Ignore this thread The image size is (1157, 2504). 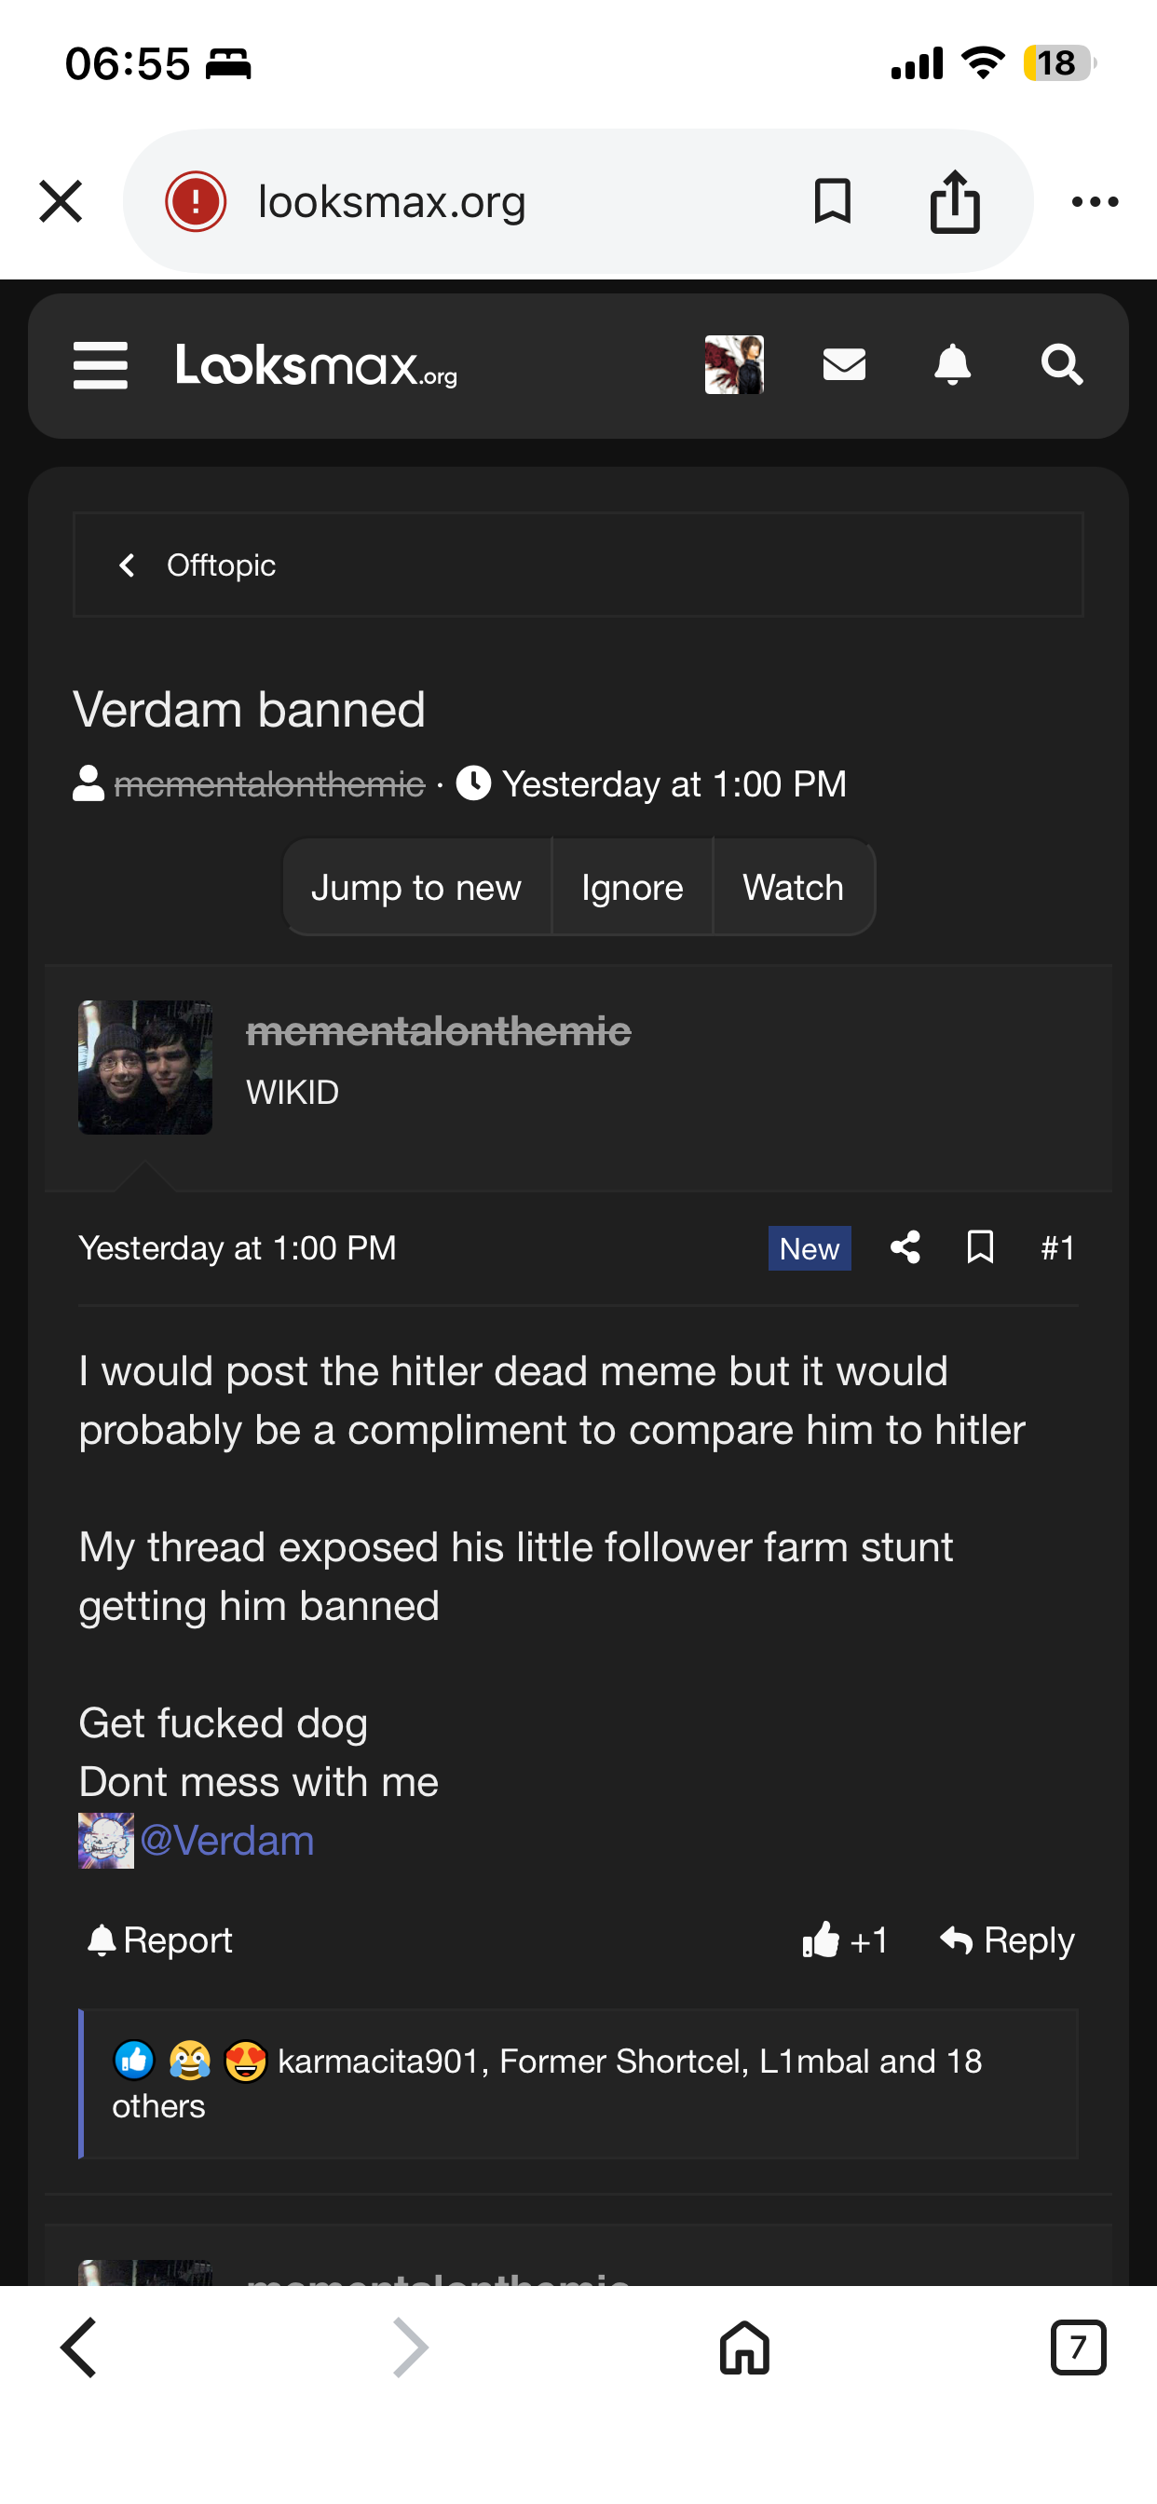coord(632,888)
